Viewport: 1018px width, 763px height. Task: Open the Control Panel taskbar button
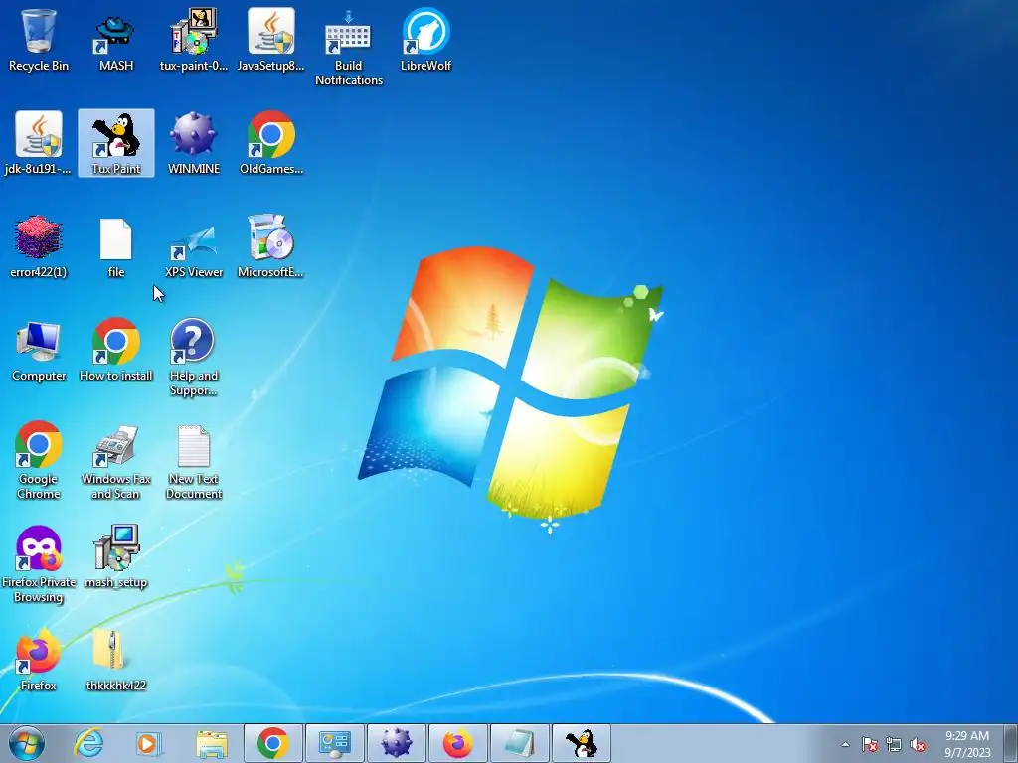pos(335,743)
